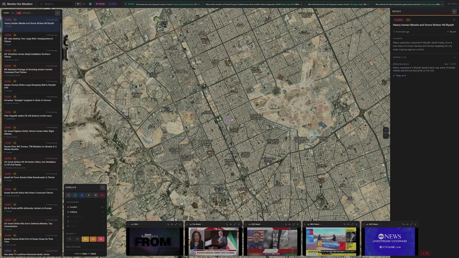Expand the ABC News stream
Viewport: 459px width, 258px height.
[411, 224]
